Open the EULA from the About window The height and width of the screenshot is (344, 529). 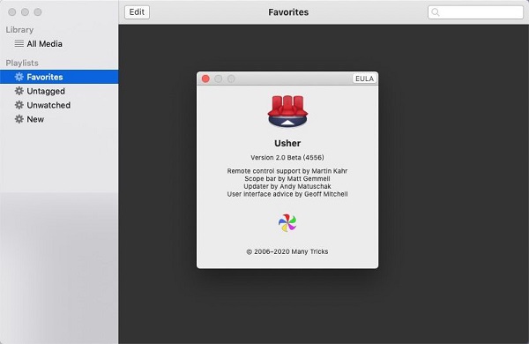(x=364, y=79)
